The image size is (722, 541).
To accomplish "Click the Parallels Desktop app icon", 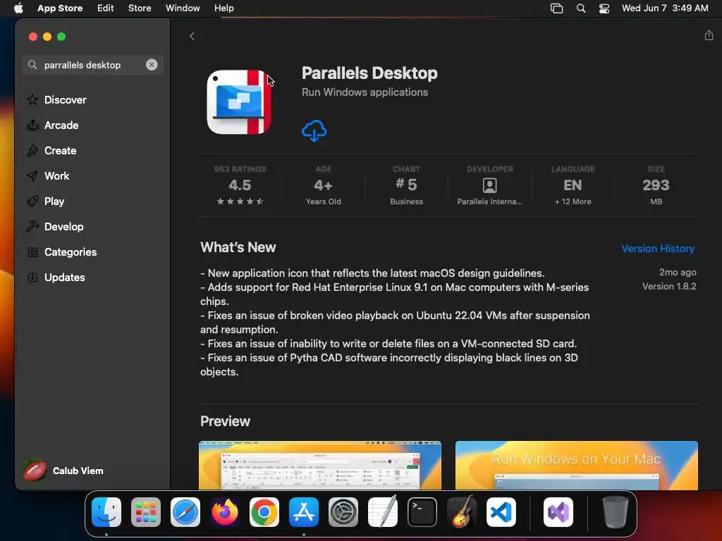I will 239,102.
